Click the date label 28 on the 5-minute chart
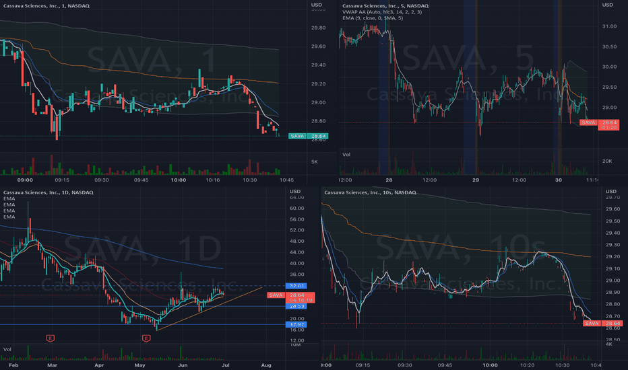Viewport: 628px width, 370px height. 389,180
